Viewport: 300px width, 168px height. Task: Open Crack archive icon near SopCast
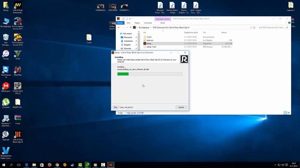pyautogui.click(x=18, y=119)
